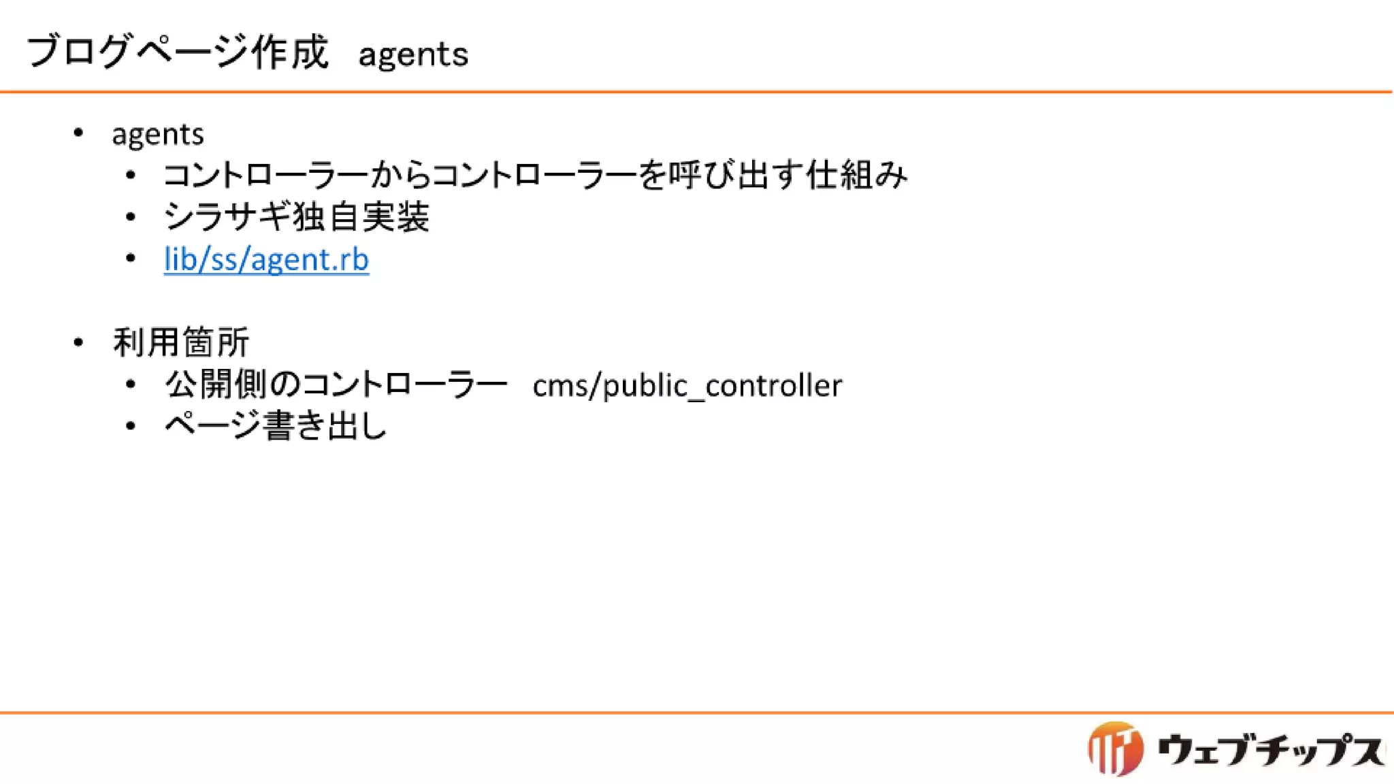Select the cms/public_controller text

pyautogui.click(x=687, y=386)
